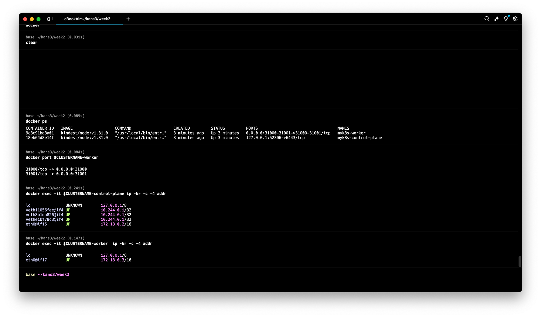Image resolution: width=541 pixels, height=317 pixels.
Task: Select the docker ps command block
Action: [36, 121]
